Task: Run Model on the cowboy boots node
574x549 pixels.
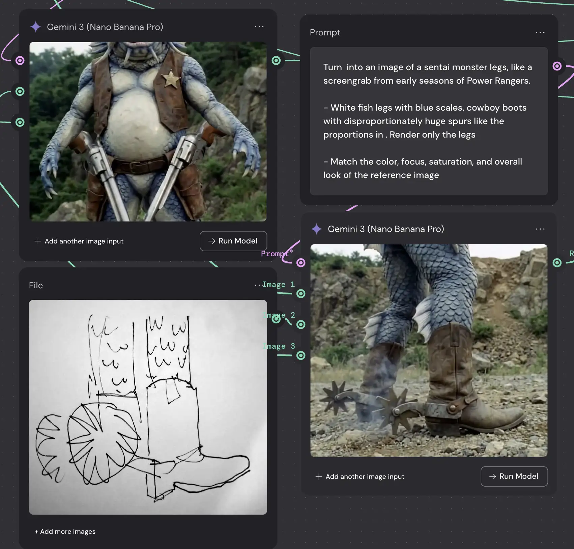Action: pyautogui.click(x=514, y=476)
